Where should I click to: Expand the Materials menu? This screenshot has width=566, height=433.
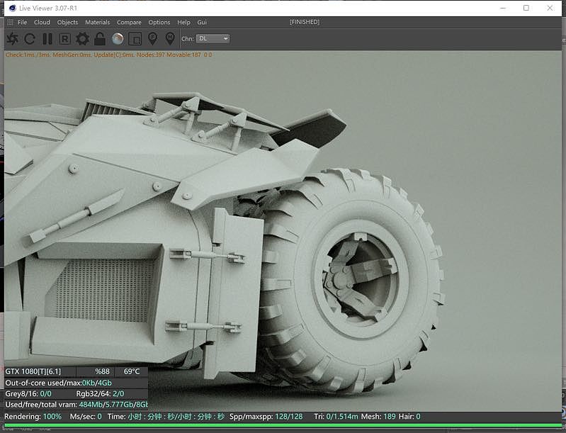97,22
